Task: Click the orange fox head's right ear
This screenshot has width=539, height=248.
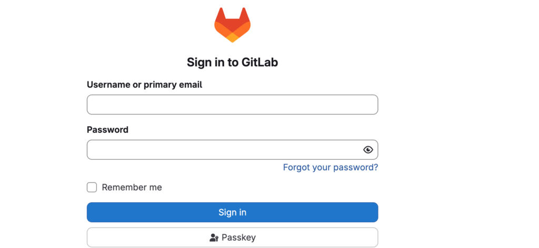Action: pyautogui.click(x=245, y=15)
